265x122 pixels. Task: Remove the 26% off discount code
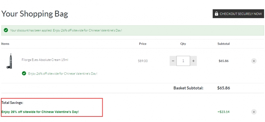click(254, 112)
